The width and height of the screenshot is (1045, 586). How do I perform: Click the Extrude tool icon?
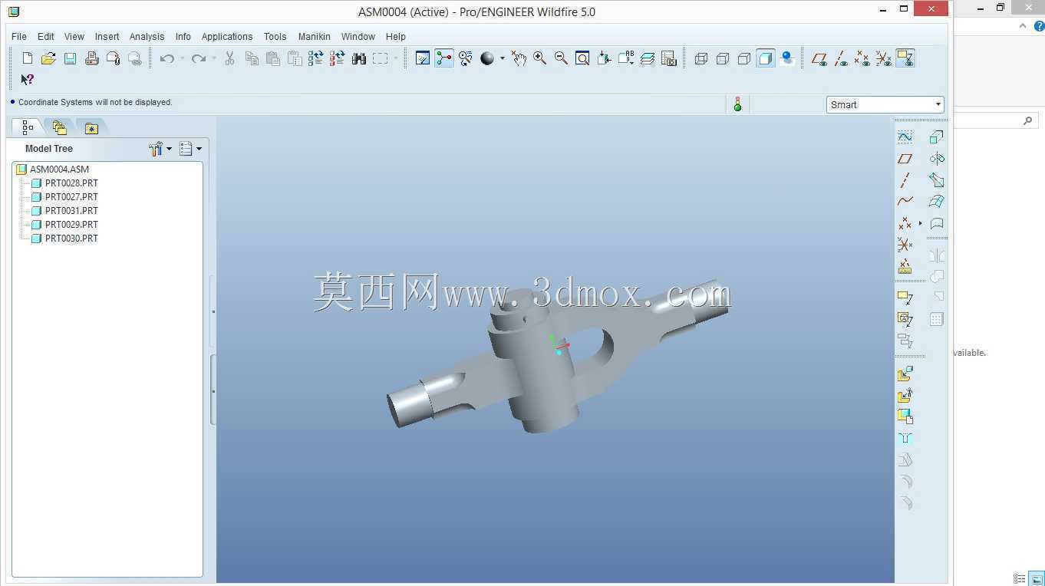coord(936,137)
